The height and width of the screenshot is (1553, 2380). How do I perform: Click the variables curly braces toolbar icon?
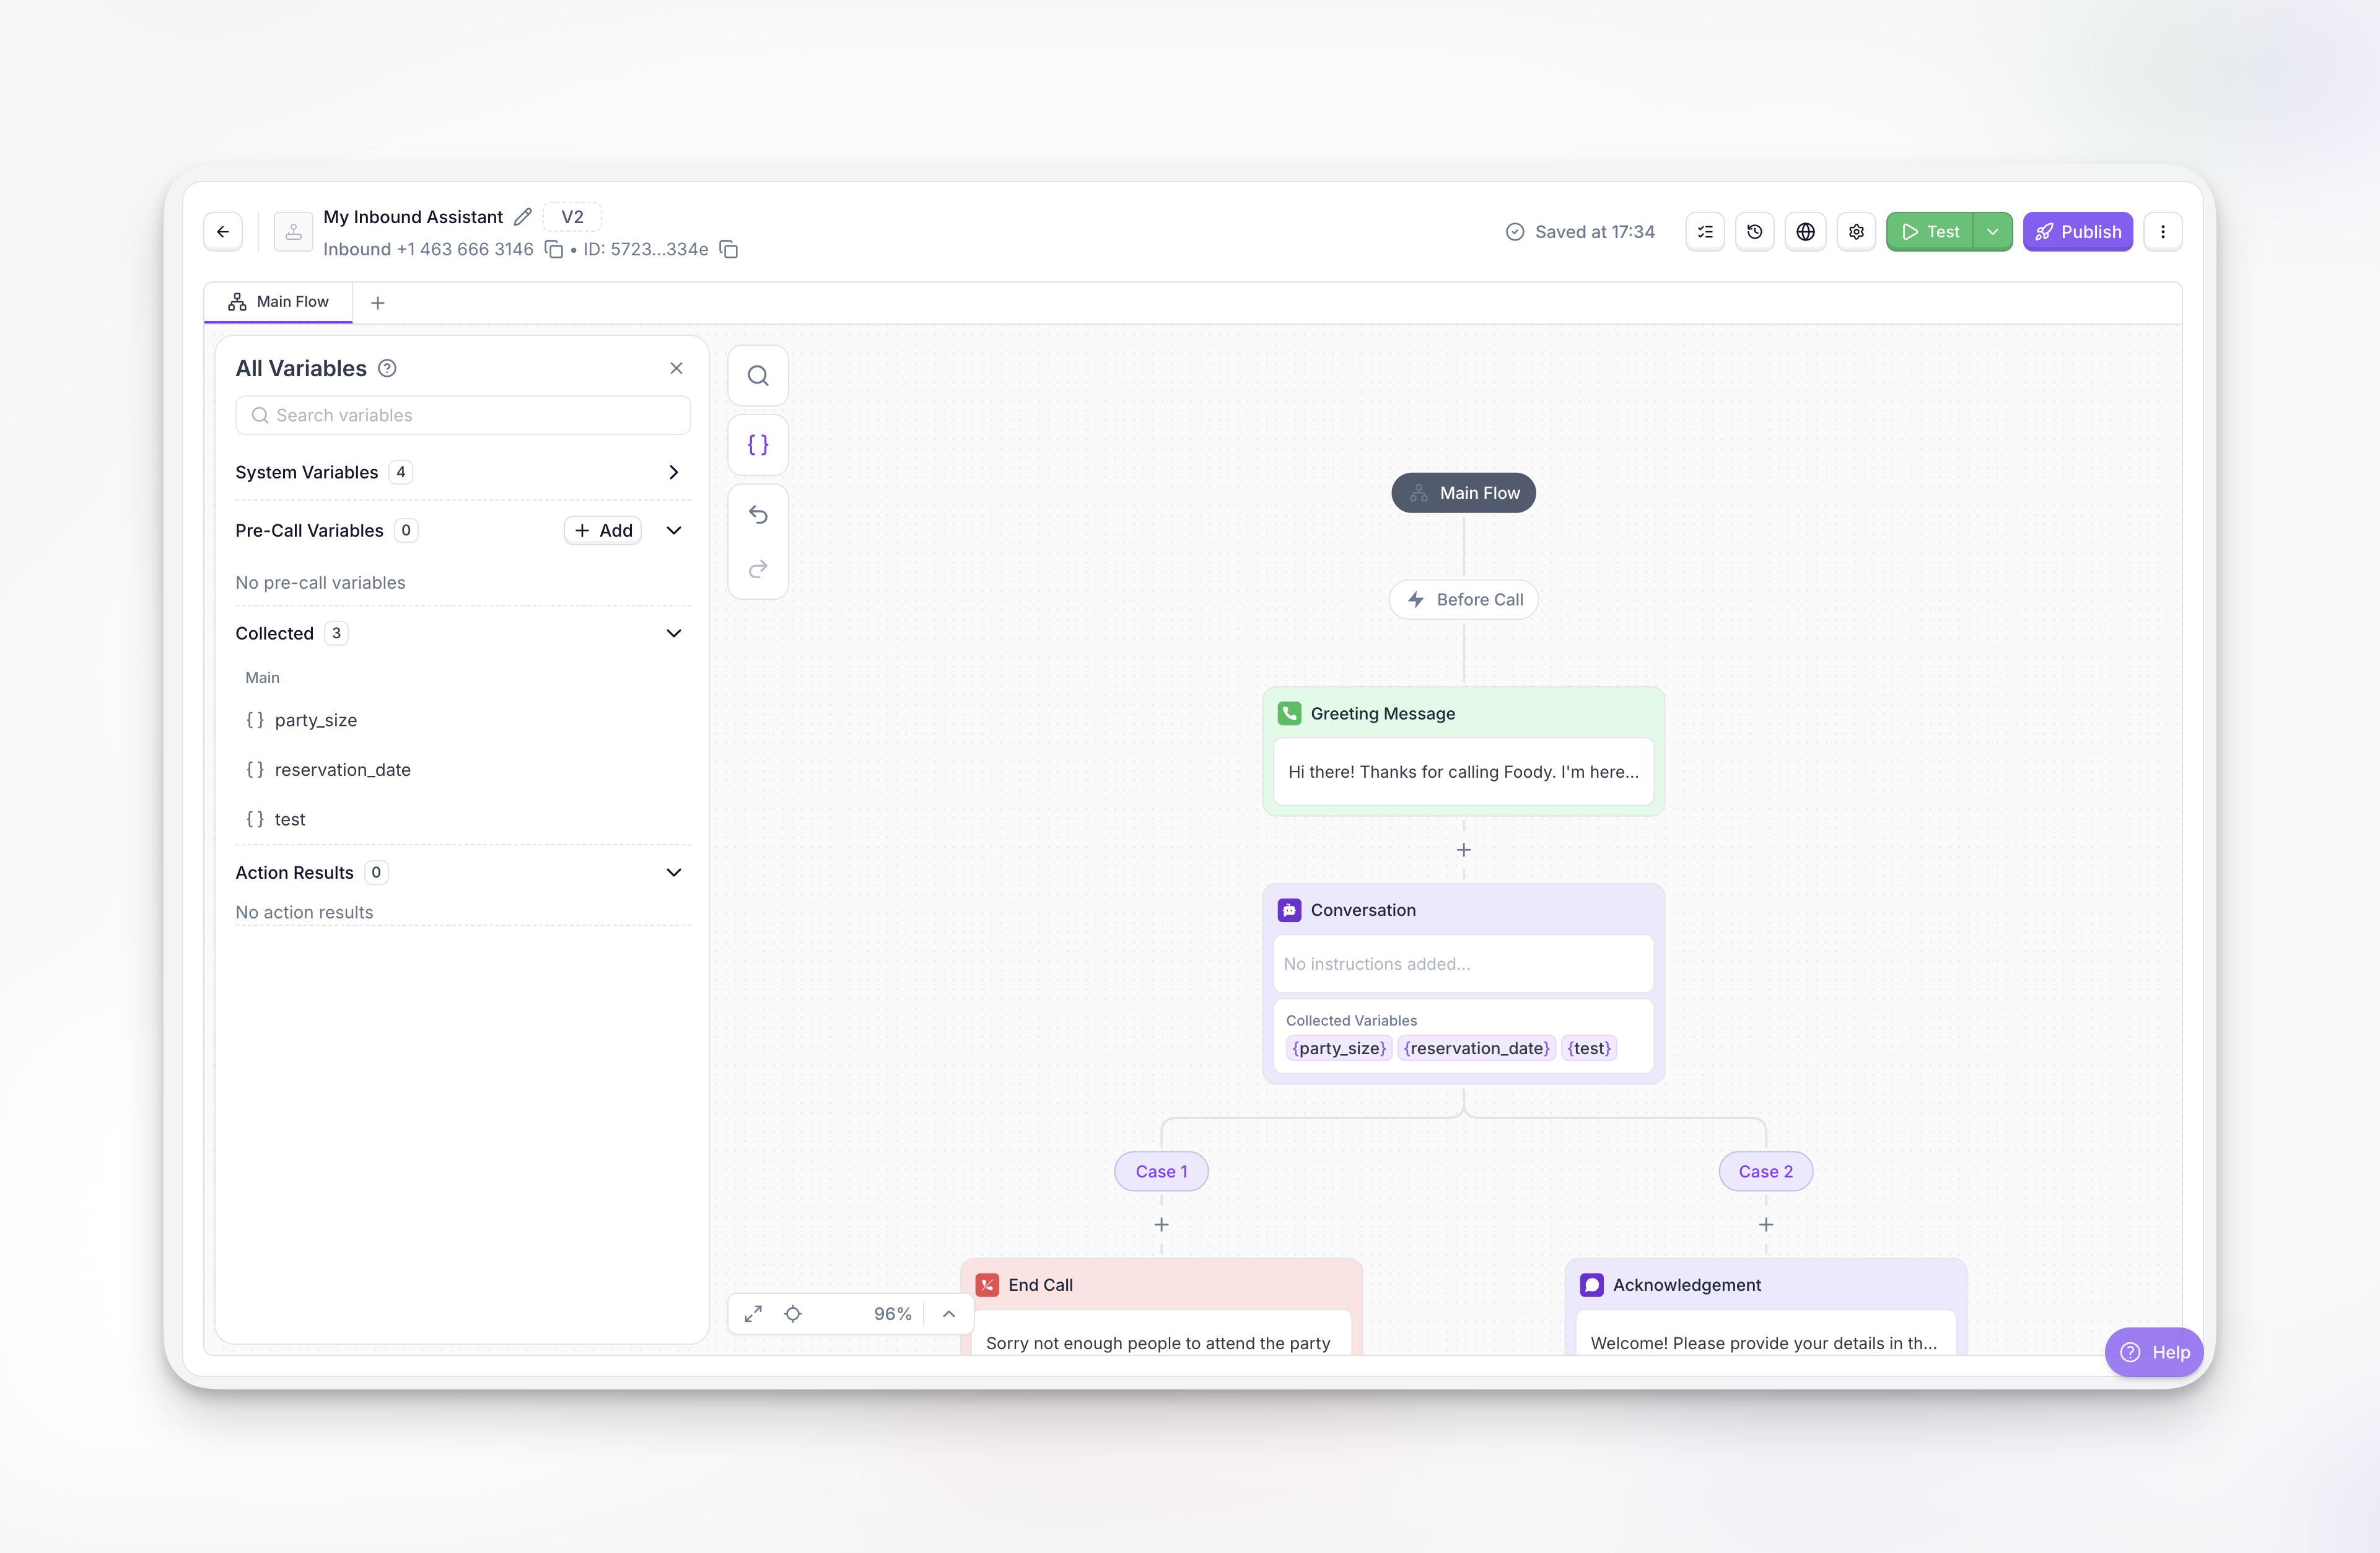[758, 446]
